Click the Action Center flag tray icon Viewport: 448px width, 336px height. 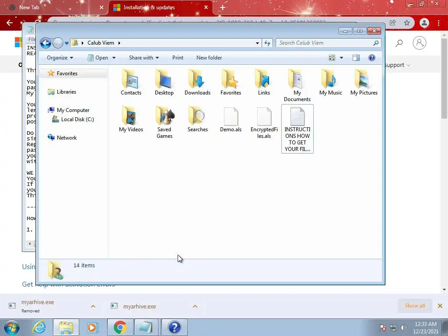(x=382, y=328)
